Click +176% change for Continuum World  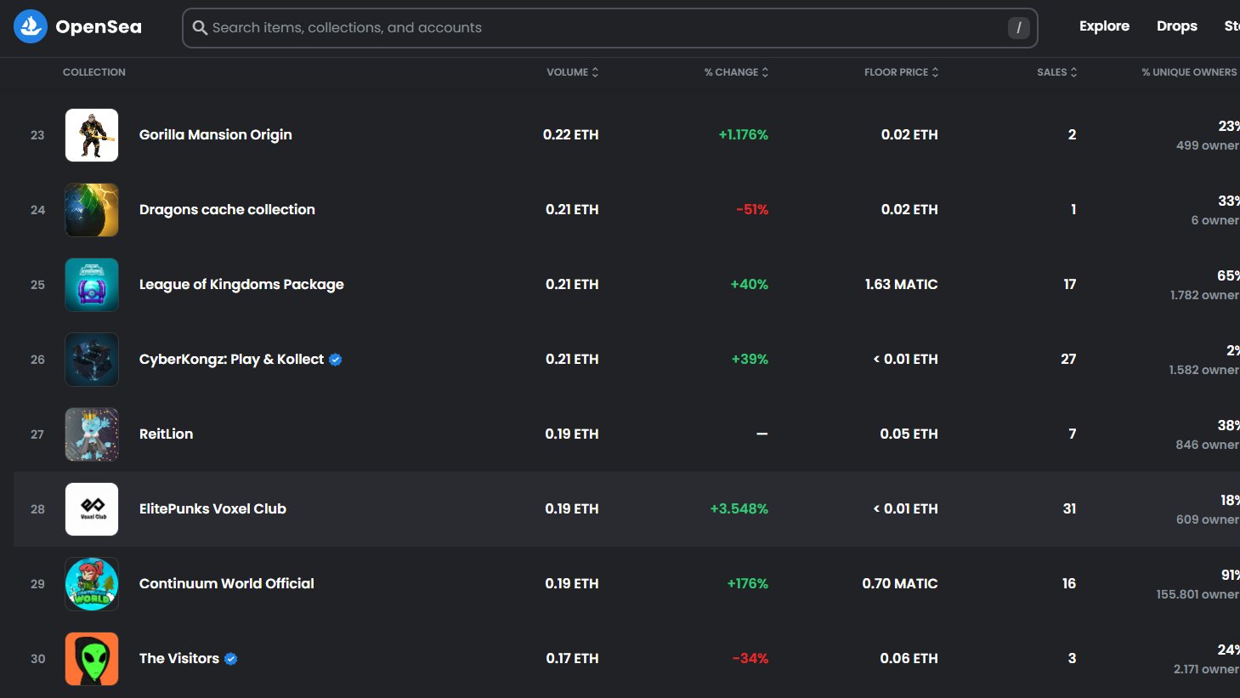click(x=748, y=583)
